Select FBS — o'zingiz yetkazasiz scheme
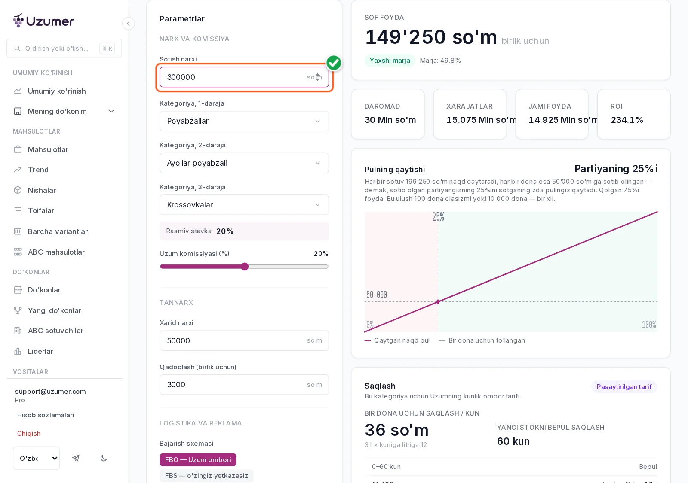 (x=206, y=476)
